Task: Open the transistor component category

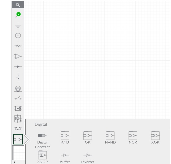Action: (x=18, y=77)
